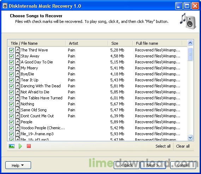This screenshot has height=174, width=201.
Task: Click file icon next to Not Afraid to Die
Action: [18, 92]
